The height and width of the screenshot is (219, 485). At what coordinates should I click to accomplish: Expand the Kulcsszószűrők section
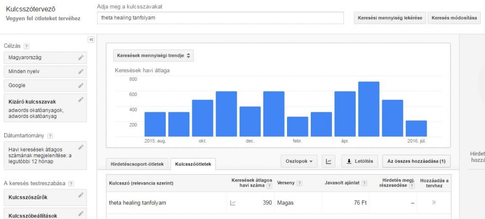point(45,197)
